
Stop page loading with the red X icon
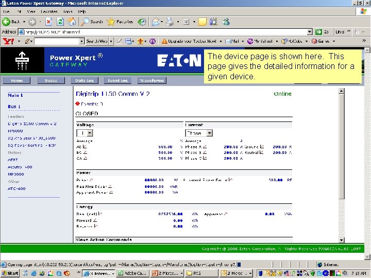click(x=49, y=22)
